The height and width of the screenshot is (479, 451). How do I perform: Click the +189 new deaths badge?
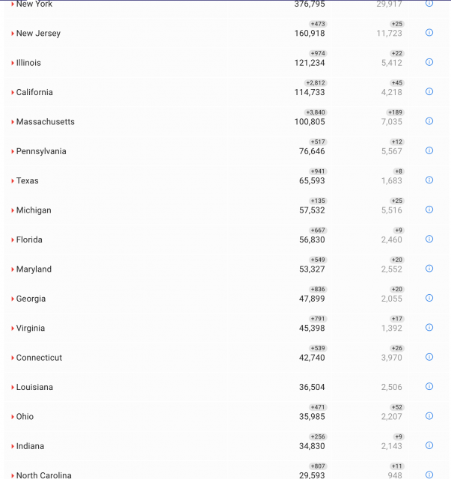[396, 112]
